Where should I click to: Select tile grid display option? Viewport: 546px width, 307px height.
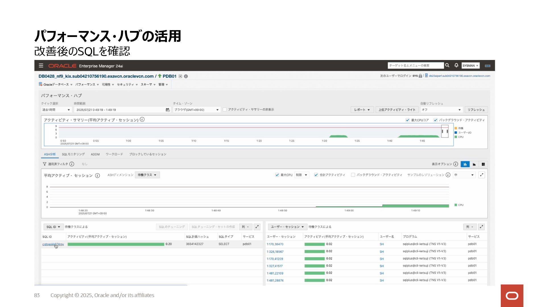pyautogui.click(x=483, y=164)
